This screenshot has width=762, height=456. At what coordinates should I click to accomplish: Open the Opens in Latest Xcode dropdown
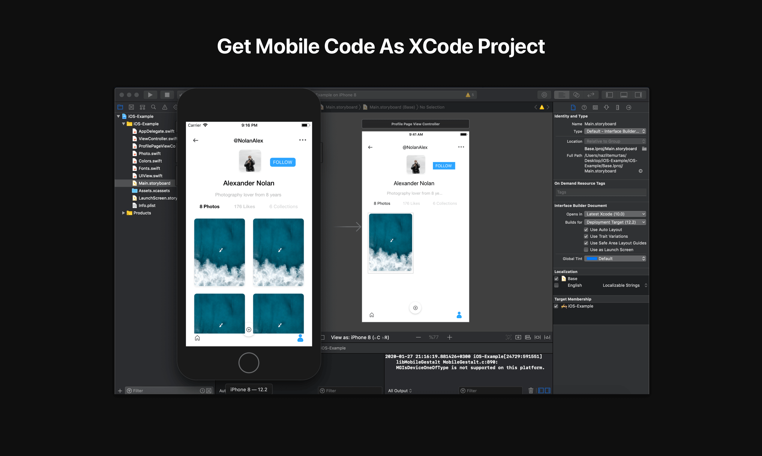coord(615,214)
